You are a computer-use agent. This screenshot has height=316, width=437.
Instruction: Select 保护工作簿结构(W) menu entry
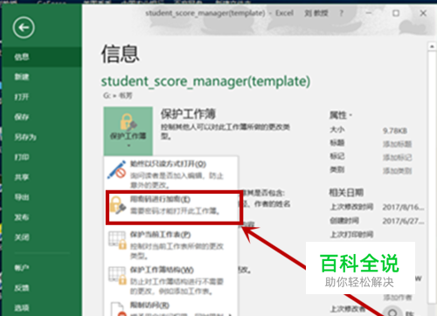tap(171, 279)
